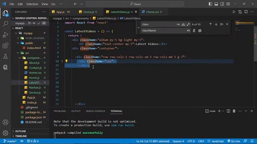Click the lightbulb code action on line 10

(x=66, y=61)
